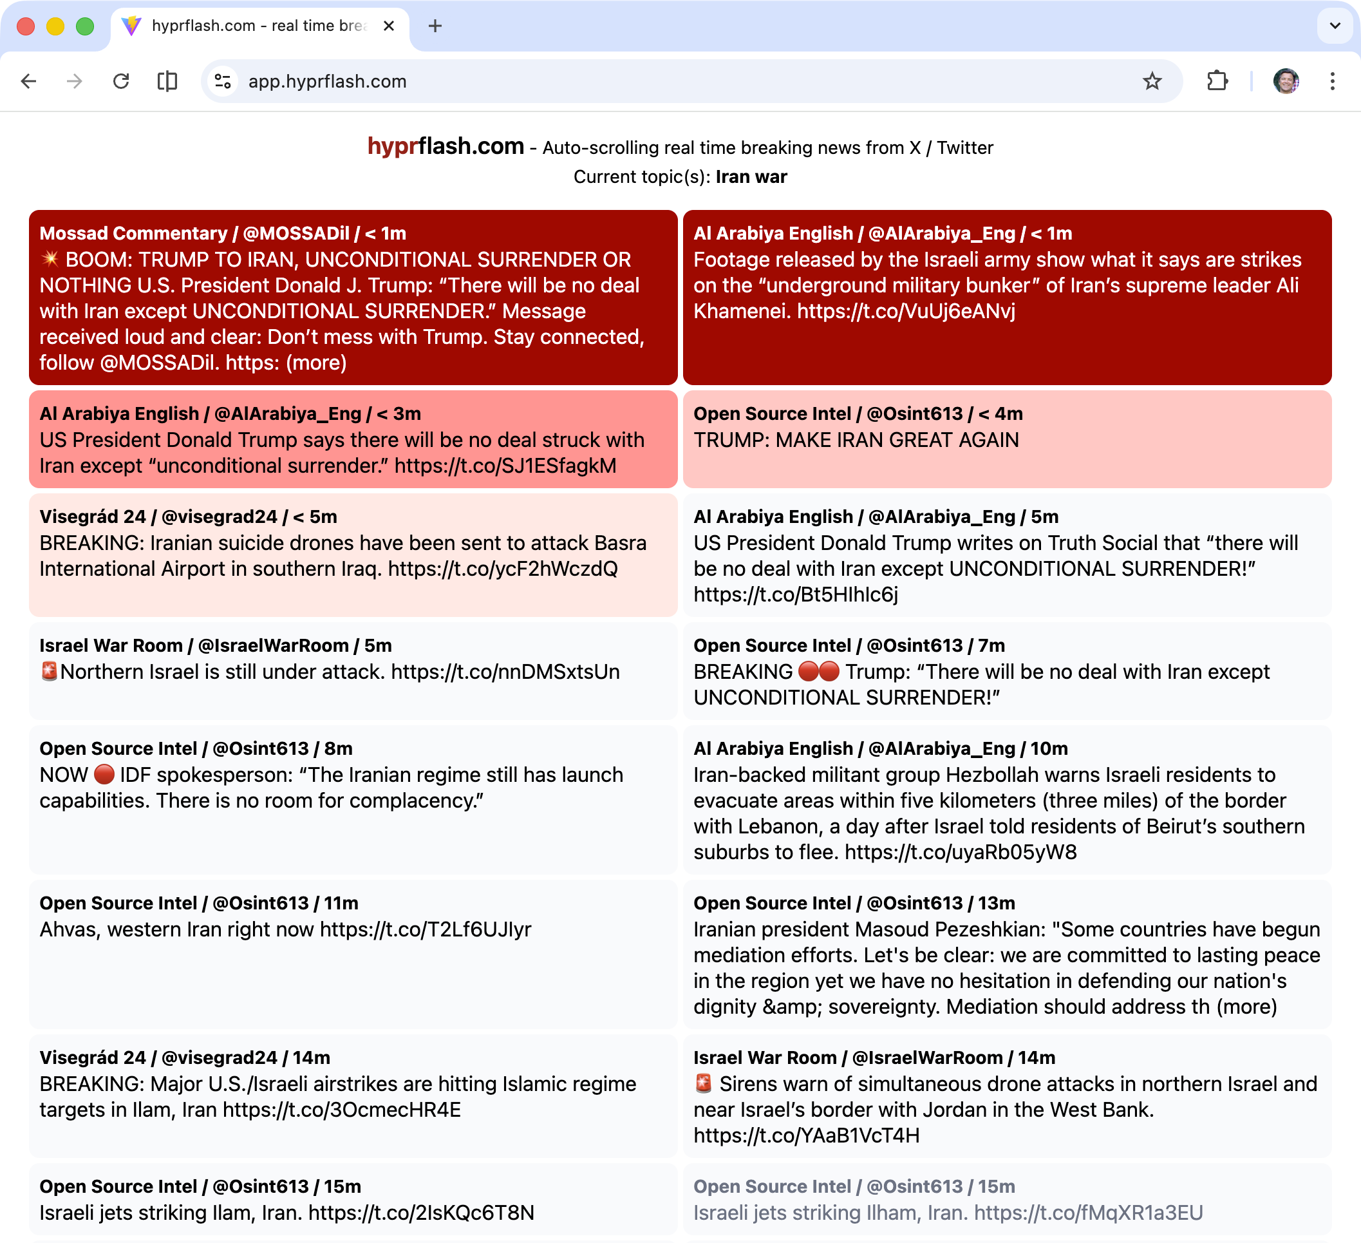Screen dimensions: 1361x1243
Task: Click the user profile avatar
Action: (x=1286, y=81)
